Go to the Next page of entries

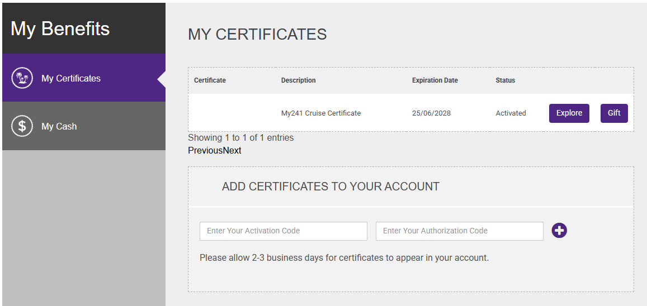pos(232,151)
